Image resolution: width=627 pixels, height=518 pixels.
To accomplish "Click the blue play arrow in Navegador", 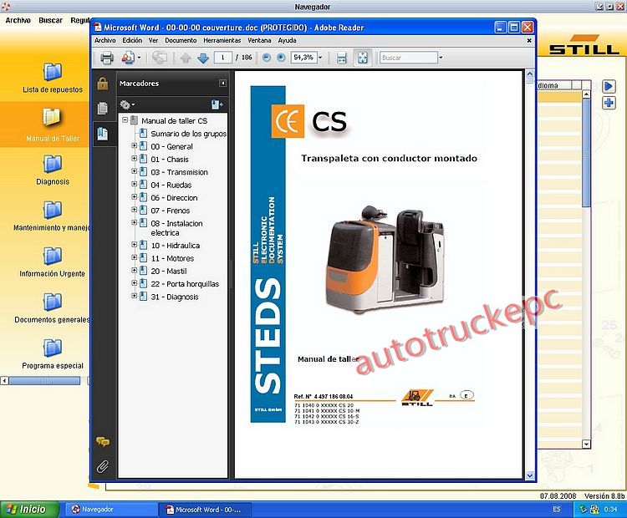I will [609, 86].
